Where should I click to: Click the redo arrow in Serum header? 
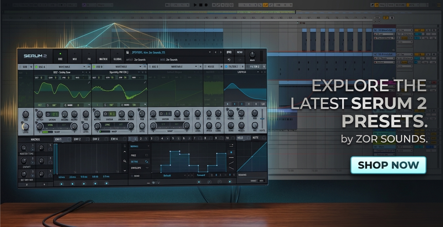coord(239,59)
